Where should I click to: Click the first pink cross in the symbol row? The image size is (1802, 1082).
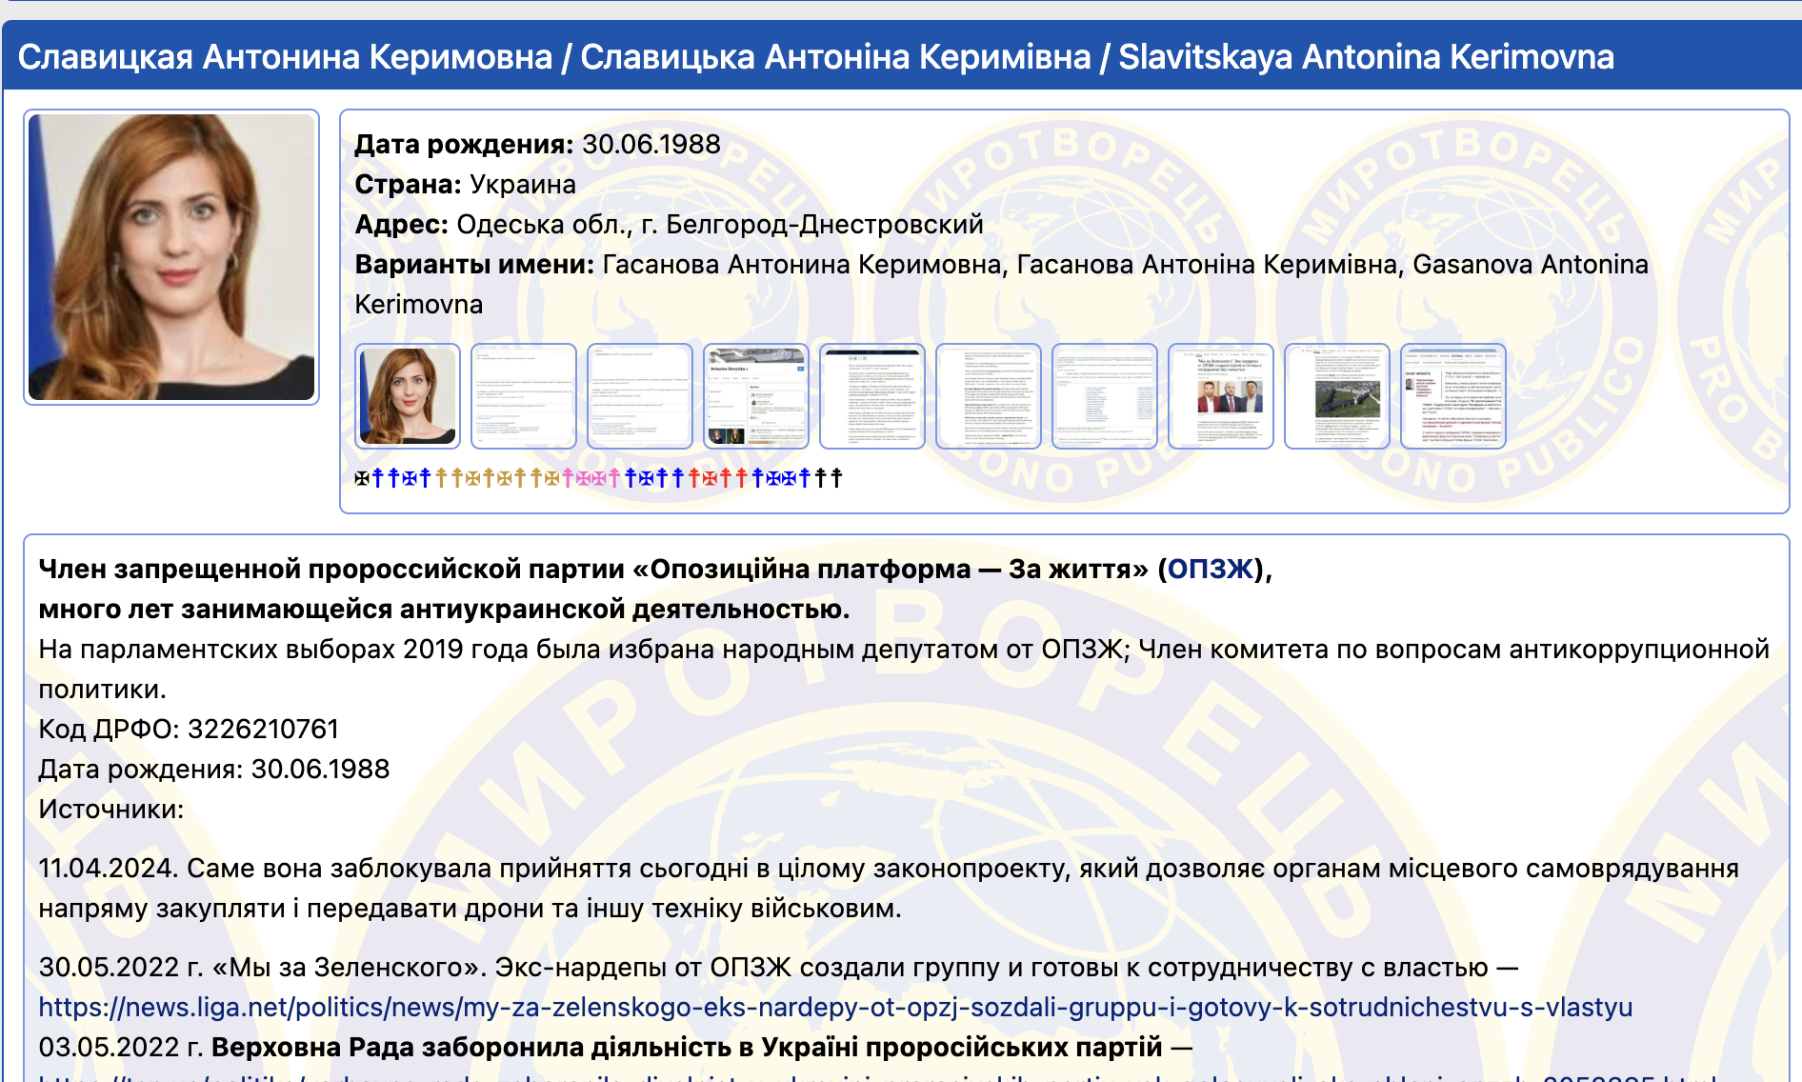[x=568, y=478]
